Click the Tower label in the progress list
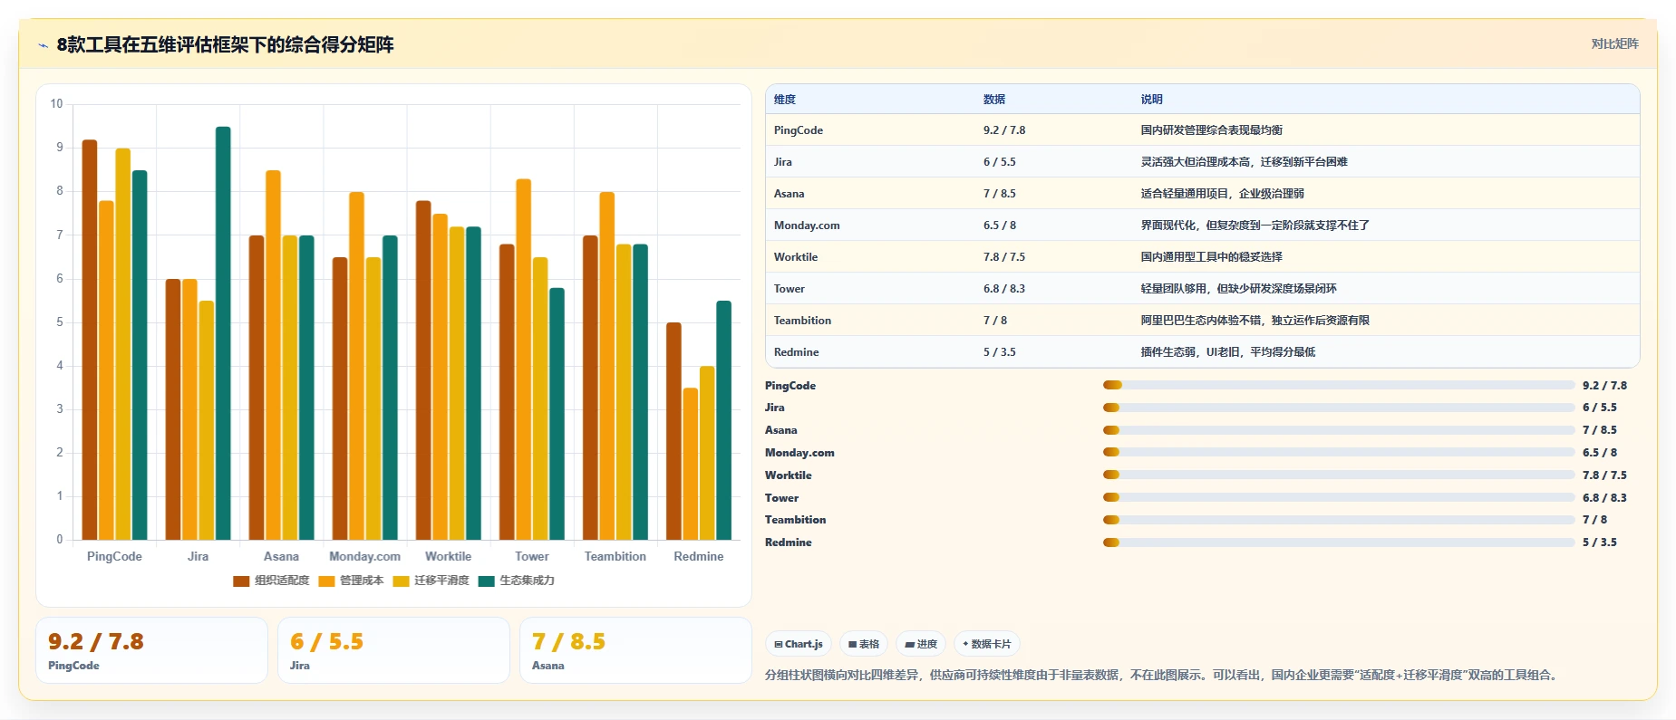 coord(781,498)
